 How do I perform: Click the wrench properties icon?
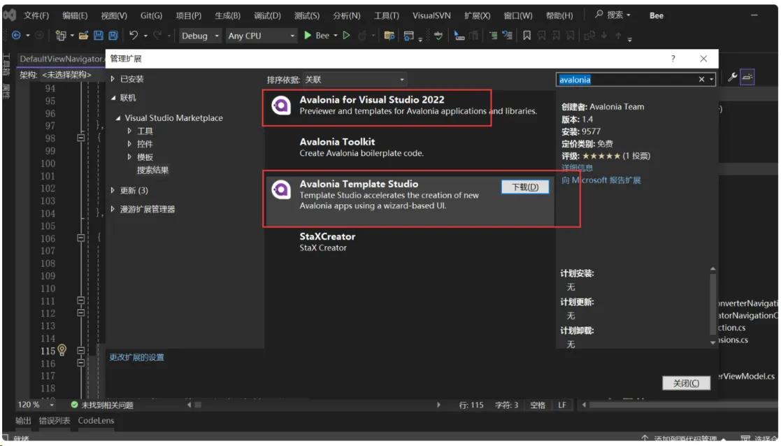pyautogui.click(x=732, y=78)
